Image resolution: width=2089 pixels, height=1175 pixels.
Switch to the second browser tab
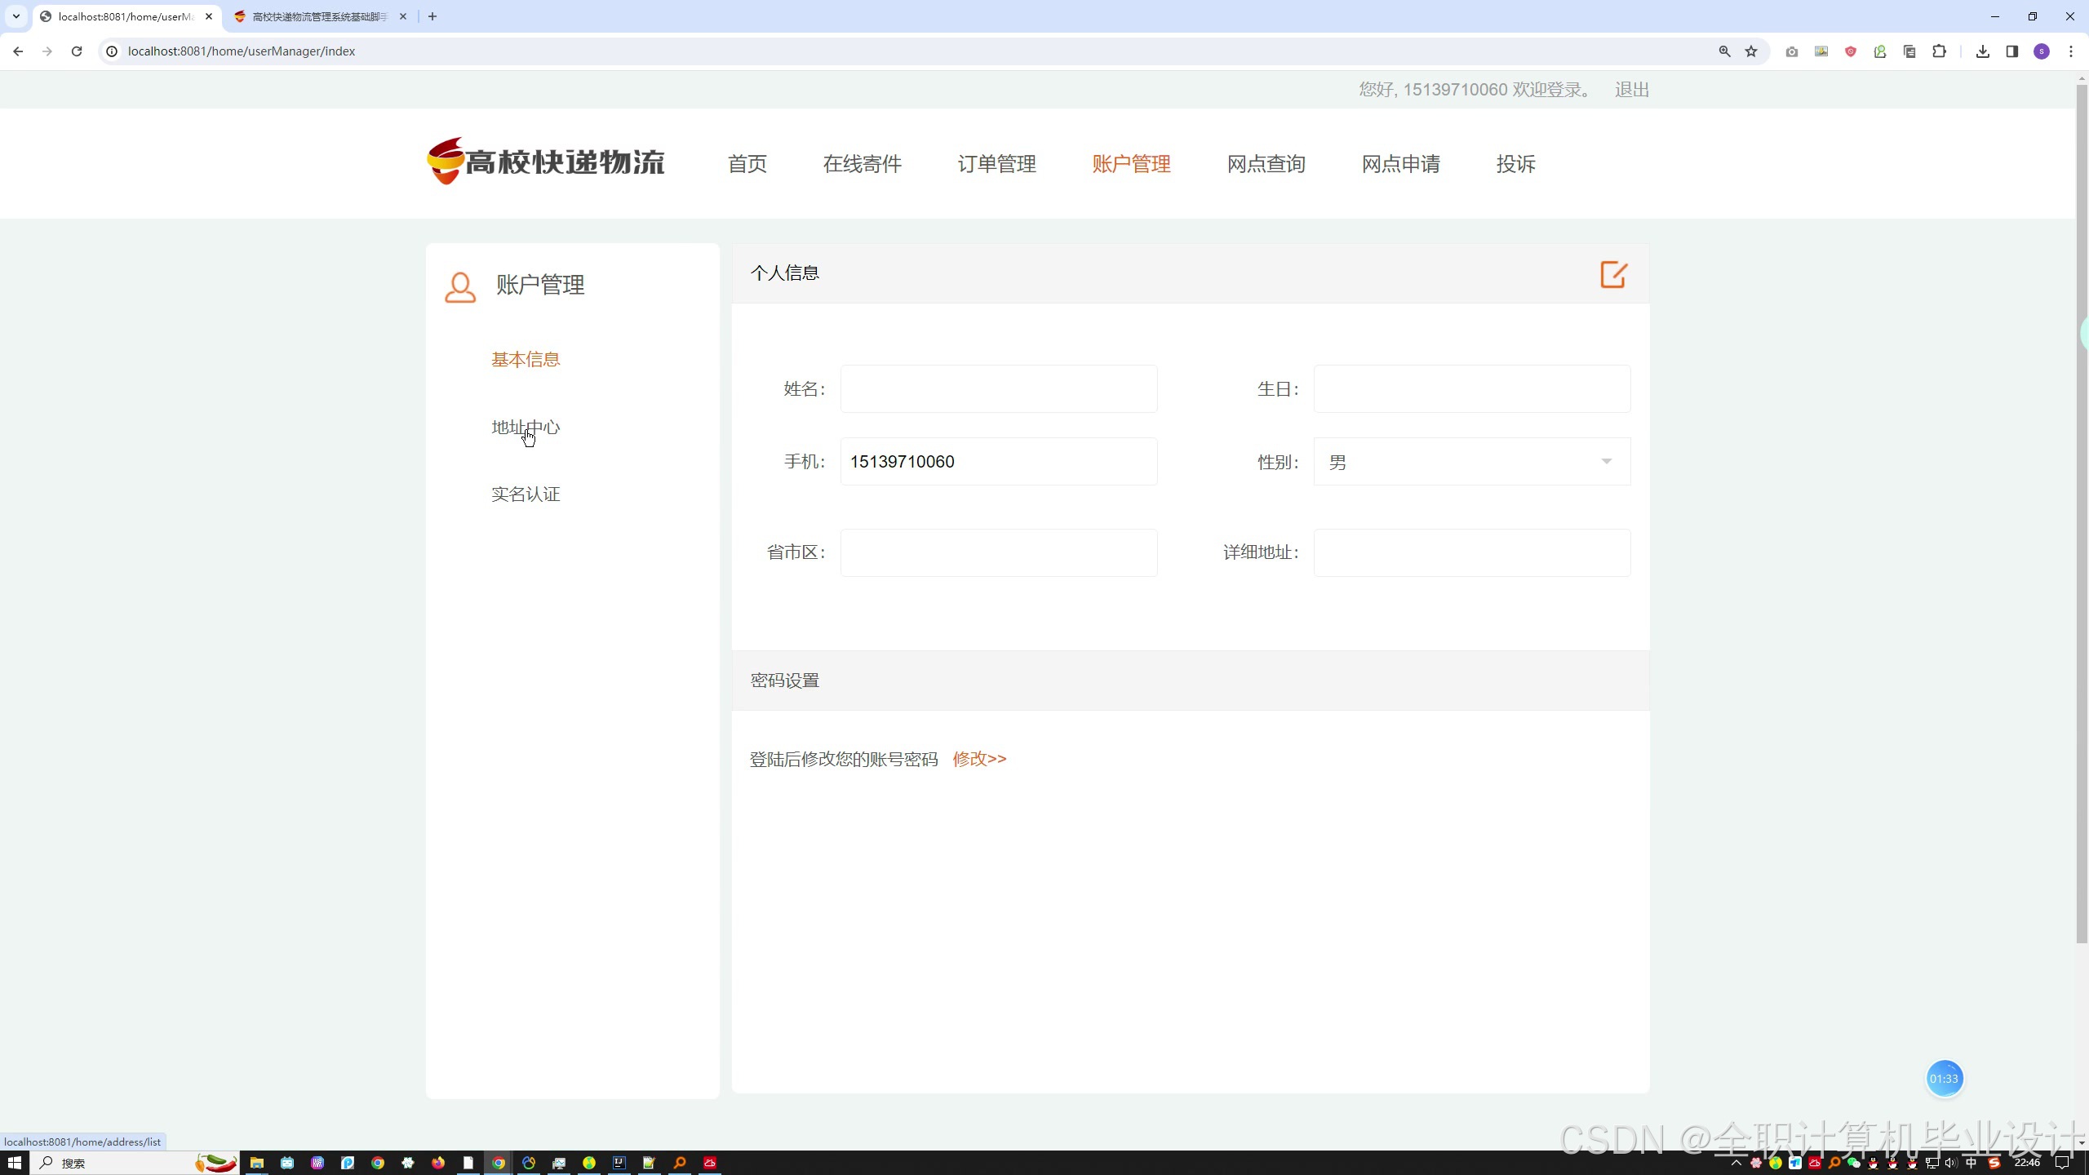[x=319, y=16]
